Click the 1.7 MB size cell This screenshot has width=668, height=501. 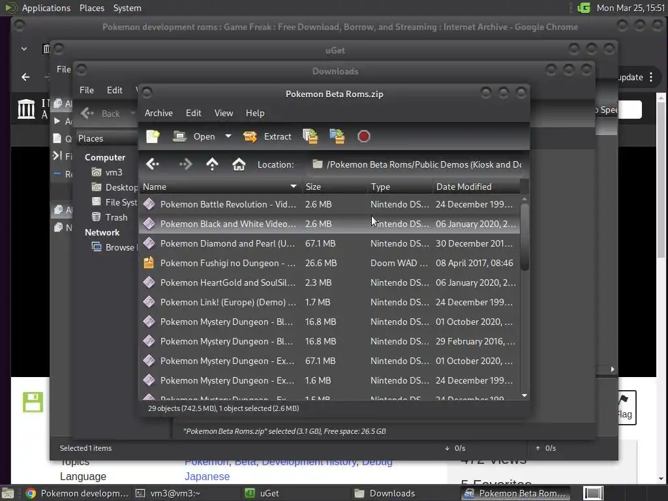tap(318, 302)
